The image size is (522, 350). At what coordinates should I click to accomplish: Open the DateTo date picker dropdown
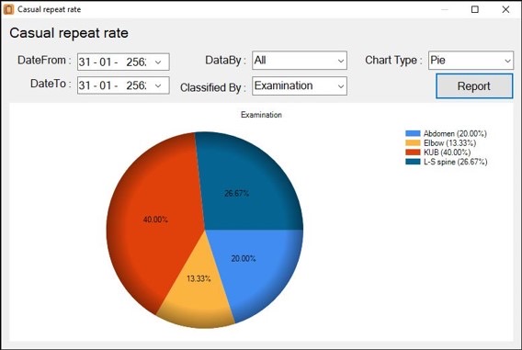(x=158, y=85)
